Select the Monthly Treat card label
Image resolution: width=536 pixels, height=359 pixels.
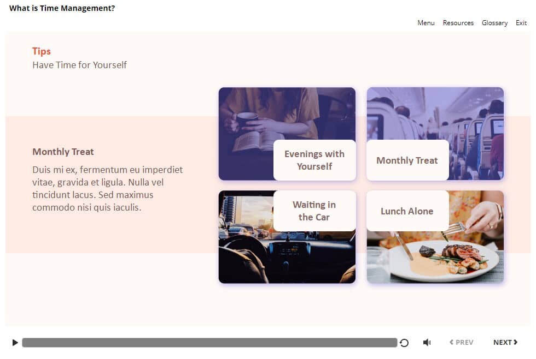coord(407,160)
